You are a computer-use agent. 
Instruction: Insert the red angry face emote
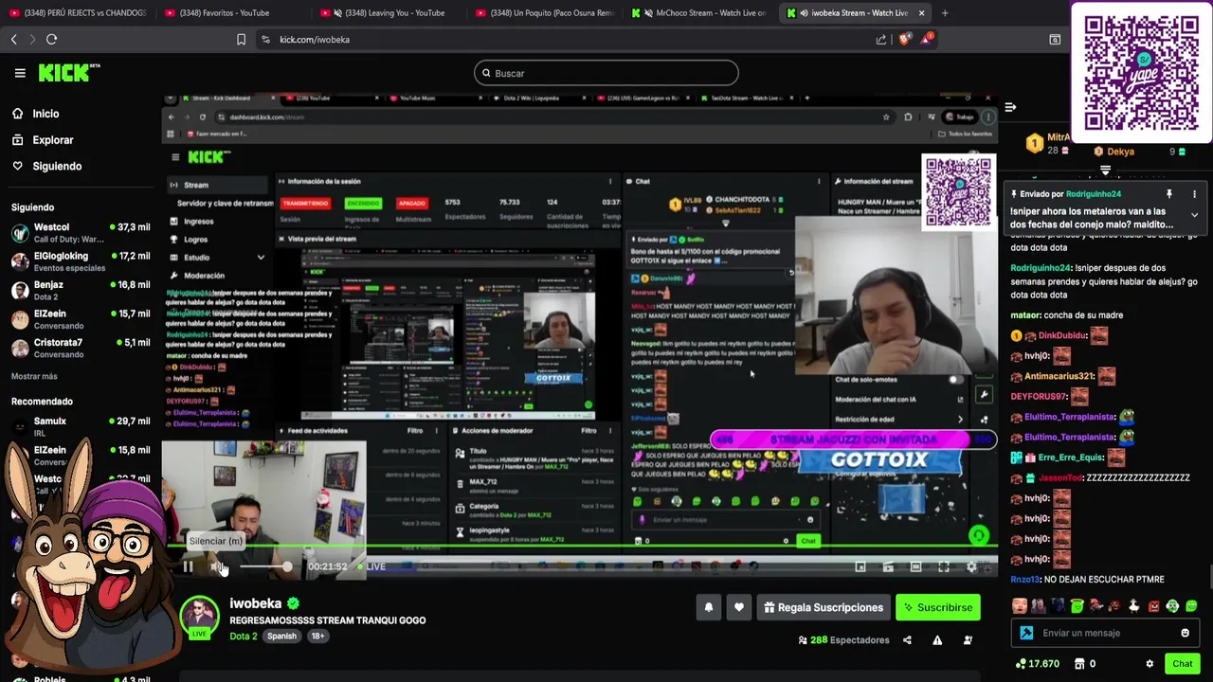(1153, 606)
